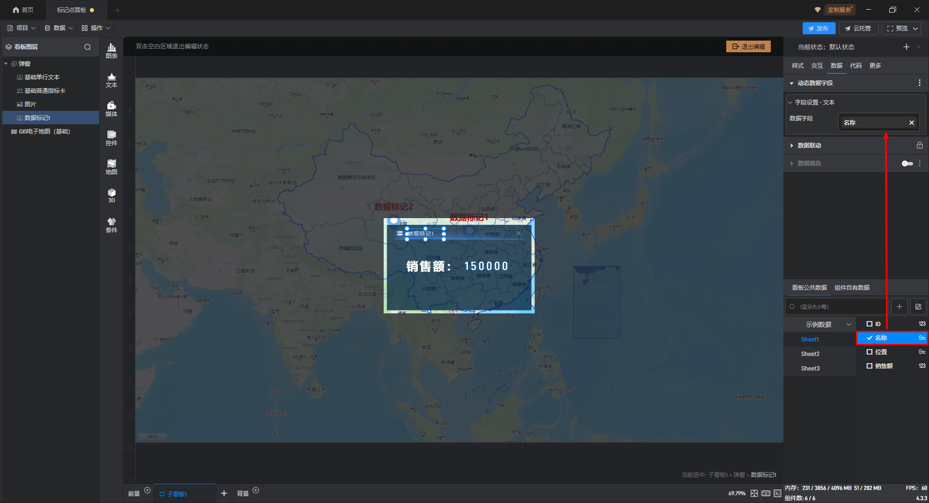Check the 位置 field checkbox
This screenshot has width=929, height=503.
tap(869, 352)
